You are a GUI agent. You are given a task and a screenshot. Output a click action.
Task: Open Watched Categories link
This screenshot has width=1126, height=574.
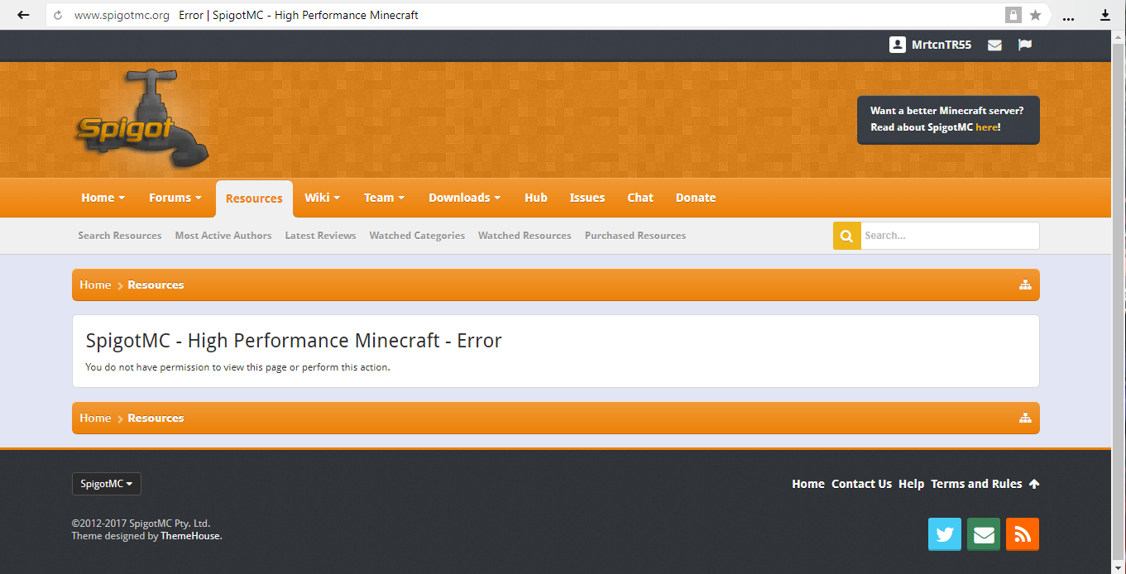coord(417,236)
